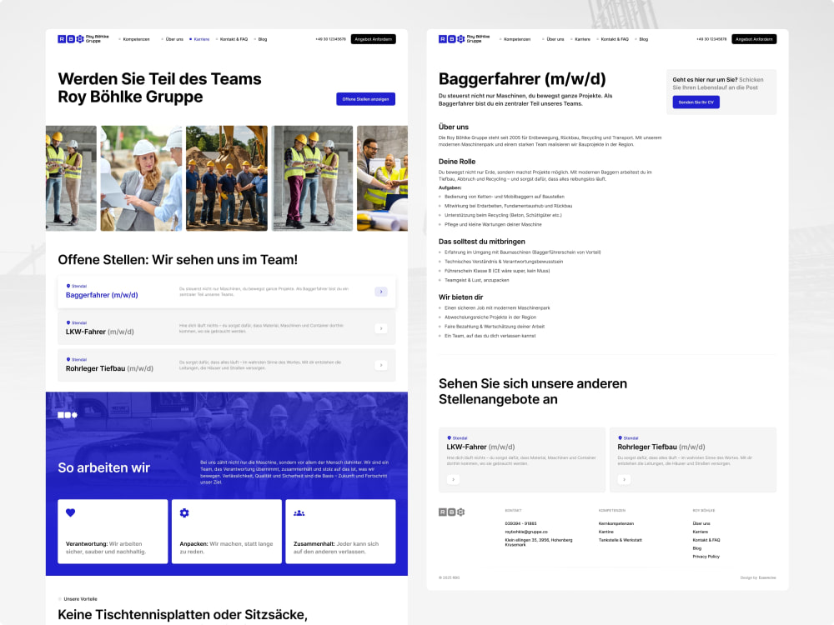The height and width of the screenshot is (625, 834).
Task: Click the 'Wir bieten dir' heading
Action: point(460,297)
